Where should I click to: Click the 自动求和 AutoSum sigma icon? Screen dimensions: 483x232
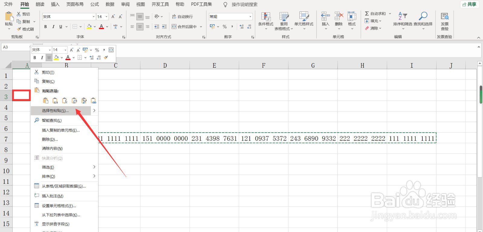[x=367, y=14]
